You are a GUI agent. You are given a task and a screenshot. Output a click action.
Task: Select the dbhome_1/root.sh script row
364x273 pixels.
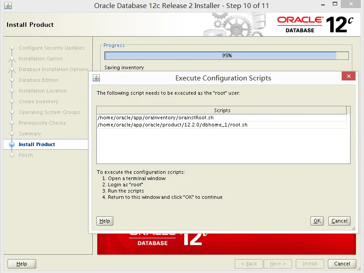(221, 125)
